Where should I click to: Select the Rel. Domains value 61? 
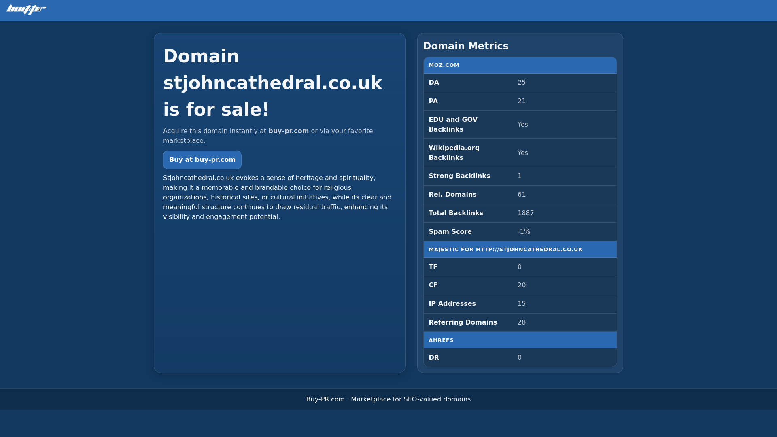[522, 195]
